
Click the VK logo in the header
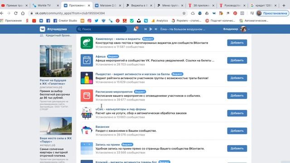42,29
